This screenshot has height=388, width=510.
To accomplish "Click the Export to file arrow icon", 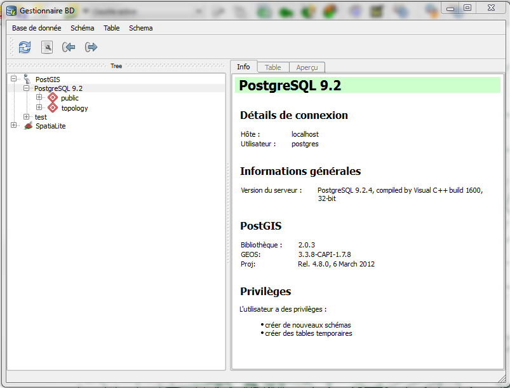I will 91,47.
